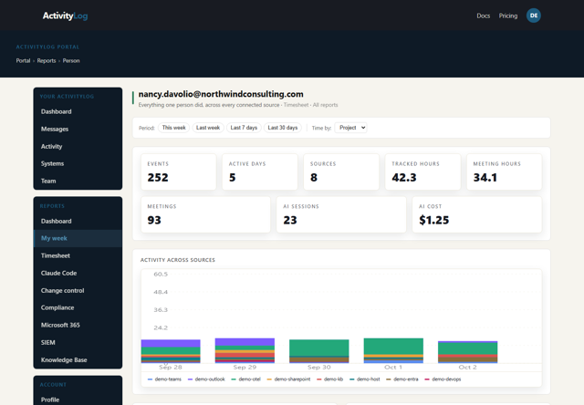Open the Change control report
Image resolution: width=584 pixels, height=405 pixels.
[78, 290]
